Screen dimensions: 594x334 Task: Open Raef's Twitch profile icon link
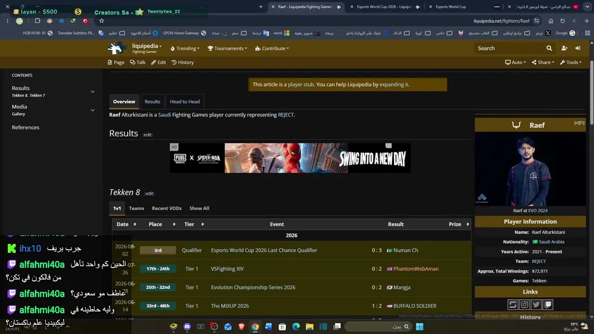pyautogui.click(x=548, y=305)
